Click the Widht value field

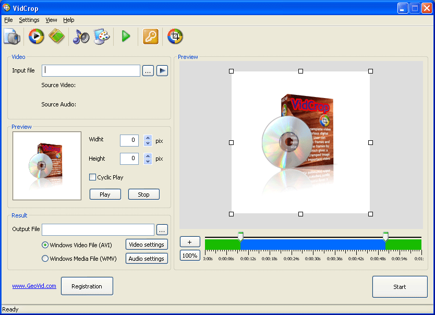coord(129,140)
